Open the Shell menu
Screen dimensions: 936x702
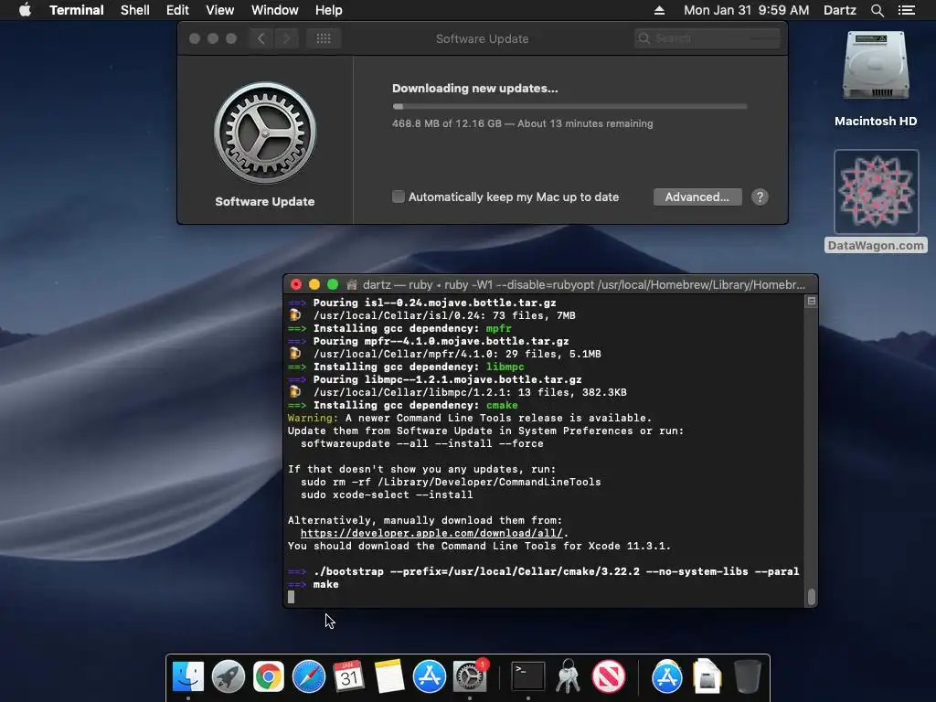pyautogui.click(x=135, y=10)
